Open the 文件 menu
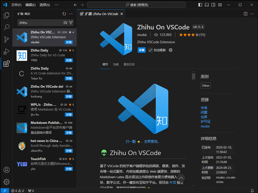 (x=16, y=5)
